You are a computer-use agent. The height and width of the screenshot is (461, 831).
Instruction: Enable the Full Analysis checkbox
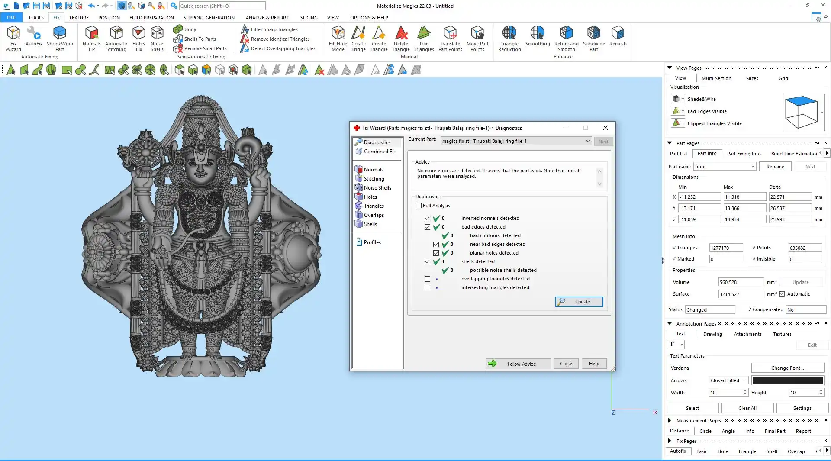419,206
